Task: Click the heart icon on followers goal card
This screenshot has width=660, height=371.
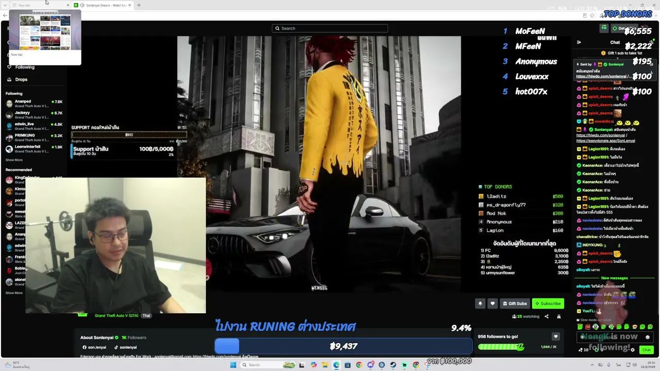Action: pos(555,336)
